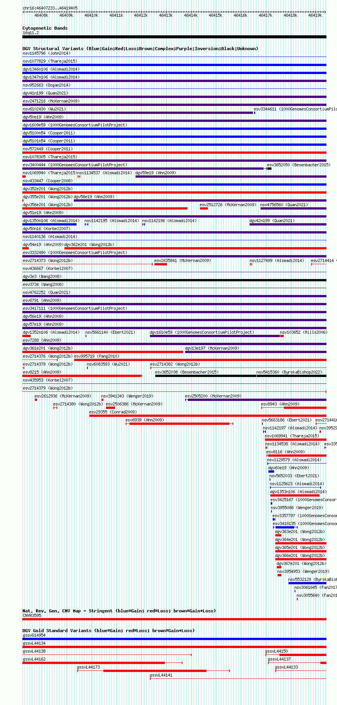Click nsv5663186 (Ebert2021) label
The height and width of the screenshot is (705, 337).
tap(287, 420)
